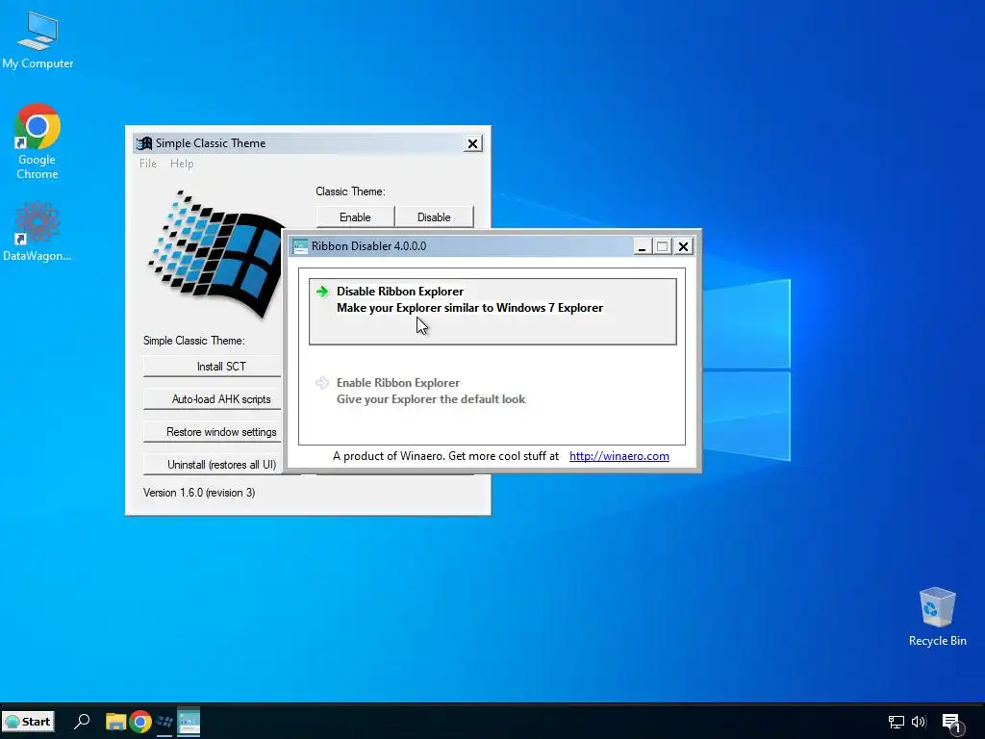Image resolution: width=985 pixels, height=739 pixels.
Task: Click Enable under Classic Theme
Action: pyautogui.click(x=355, y=217)
